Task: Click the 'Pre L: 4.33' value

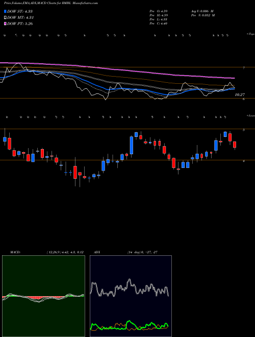Action: pos(159,19)
